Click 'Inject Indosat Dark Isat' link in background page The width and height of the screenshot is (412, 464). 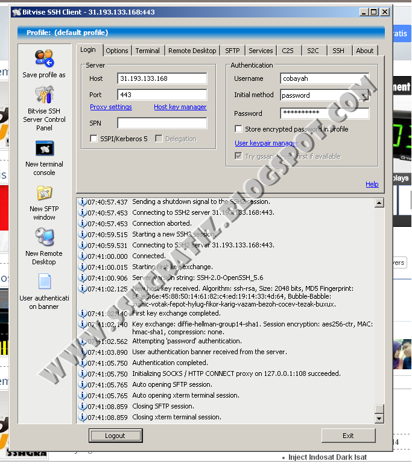click(328, 457)
